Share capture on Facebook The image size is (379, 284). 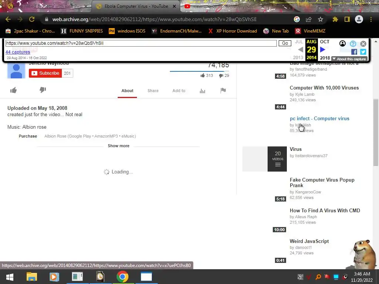(x=354, y=52)
